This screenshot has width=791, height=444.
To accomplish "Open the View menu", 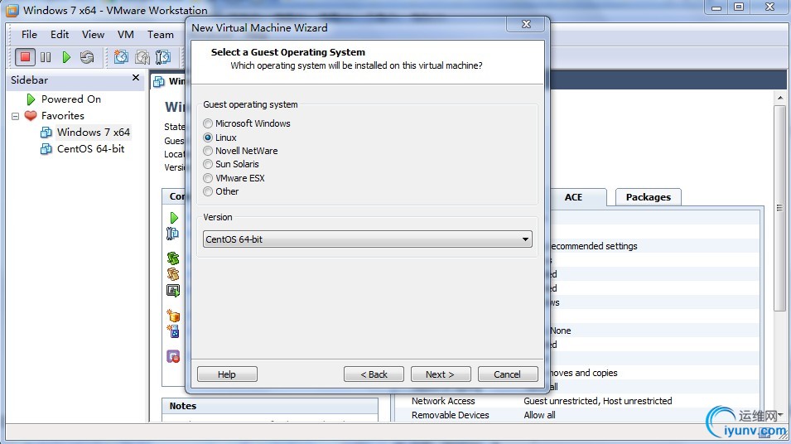I will [93, 34].
